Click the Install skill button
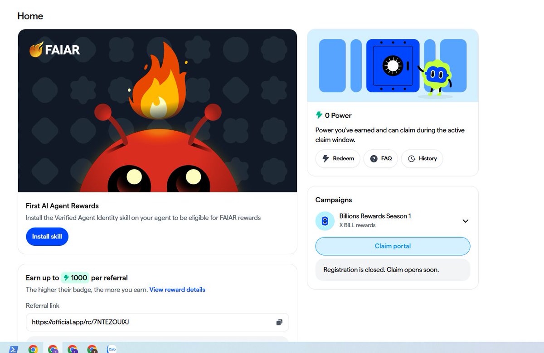Screen dimensions: 544x353 click(x=47, y=237)
